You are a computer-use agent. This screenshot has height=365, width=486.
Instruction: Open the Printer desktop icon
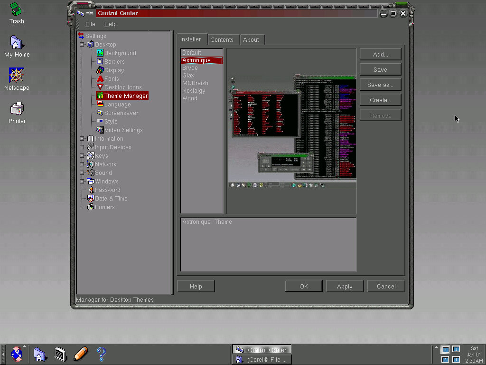[17, 108]
